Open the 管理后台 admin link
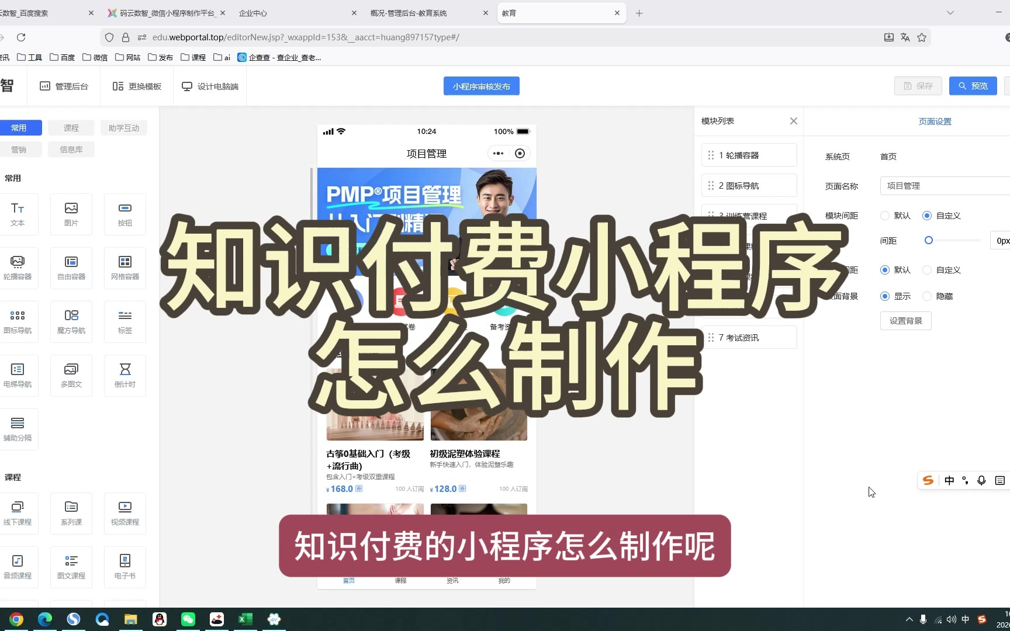The width and height of the screenshot is (1010, 631). [64, 86]
